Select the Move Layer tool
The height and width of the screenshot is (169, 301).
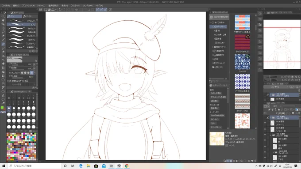click(3, 28)
